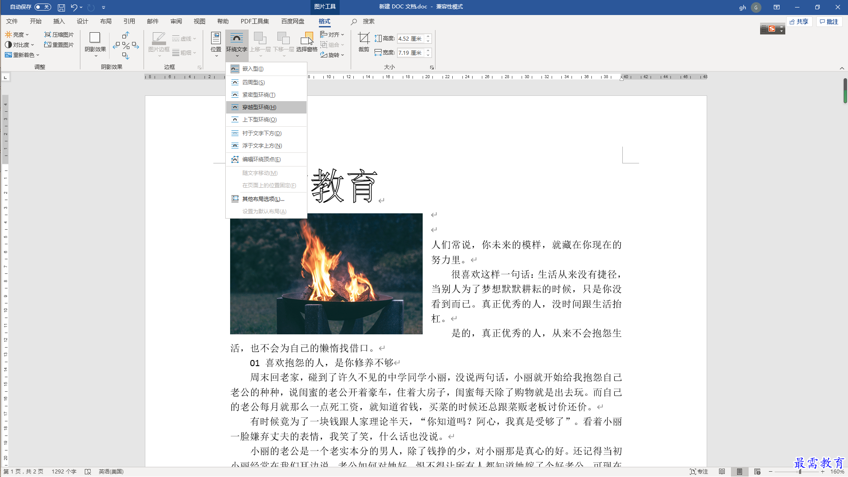Click the Undo icon
Image resolution: width=848 pixels, height=477 pixels.
point(74,8)
